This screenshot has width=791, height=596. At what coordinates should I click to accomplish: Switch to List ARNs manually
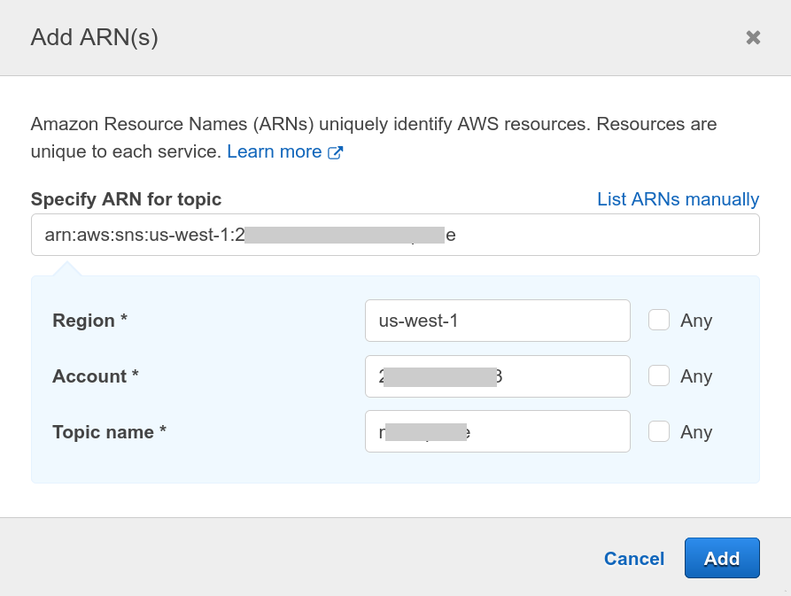[678, 199]
